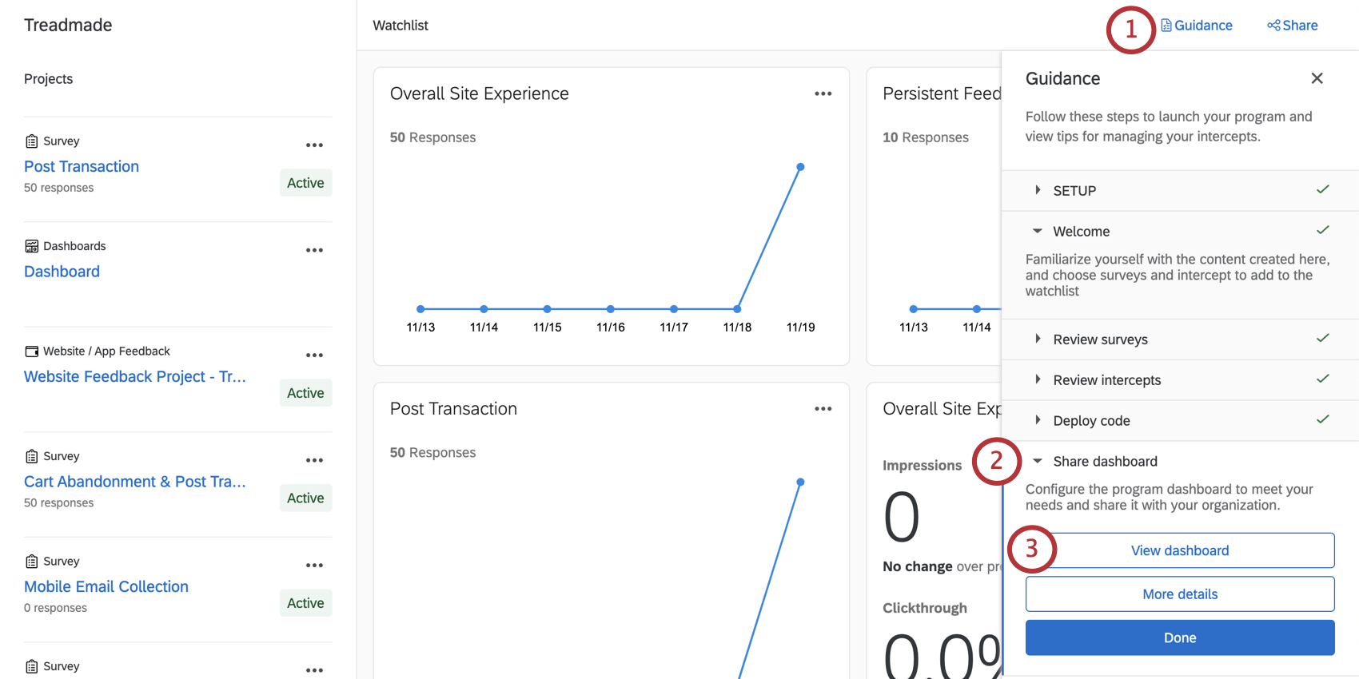This screenshot has width=1359, height=679.
Task: Click the View dashboard button
Action: [x=1179, y=550]
